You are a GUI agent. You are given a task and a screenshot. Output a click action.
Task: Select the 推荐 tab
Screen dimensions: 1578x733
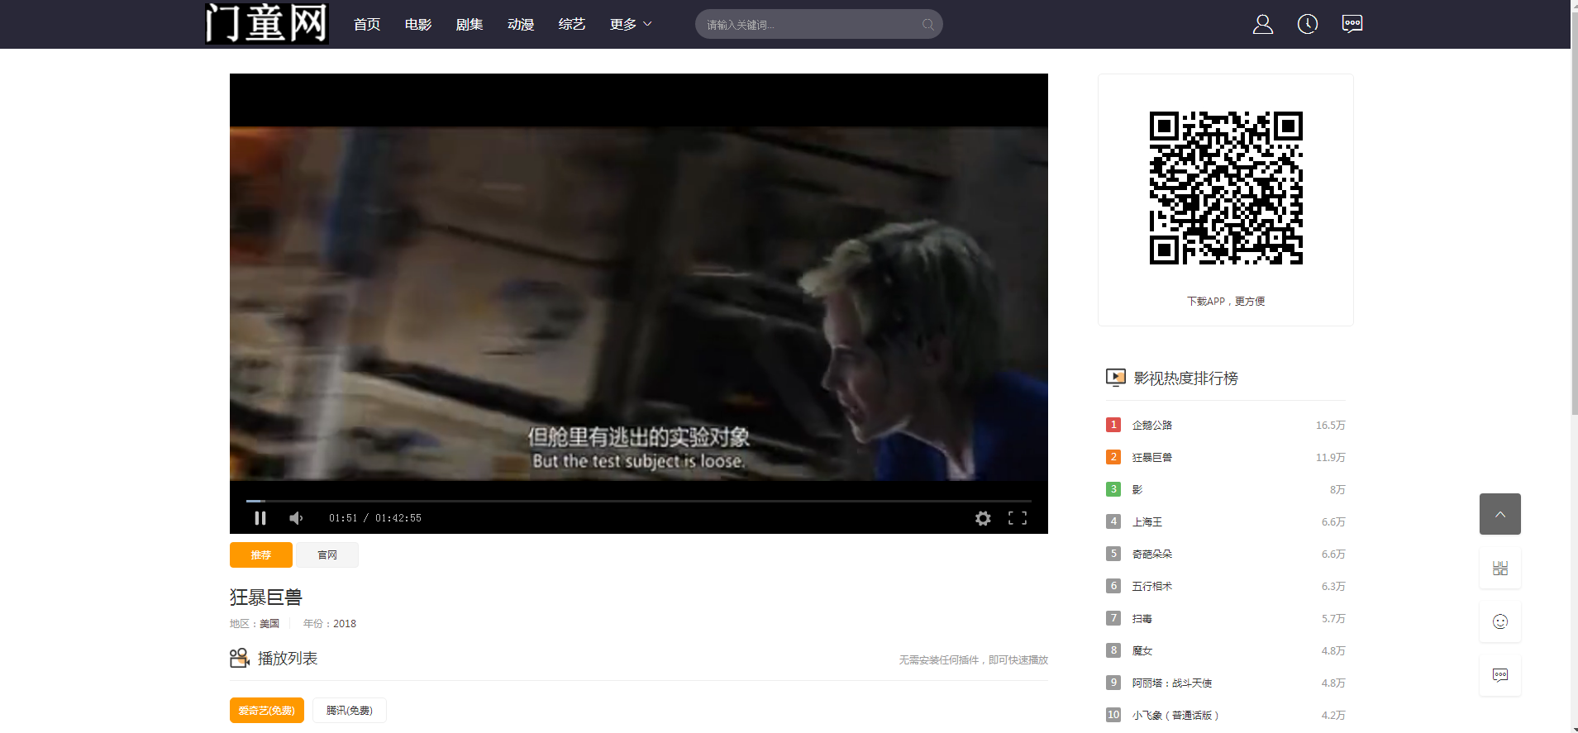click(x=260, y=555)
